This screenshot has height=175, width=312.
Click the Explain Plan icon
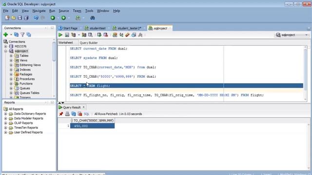point(74,35)
